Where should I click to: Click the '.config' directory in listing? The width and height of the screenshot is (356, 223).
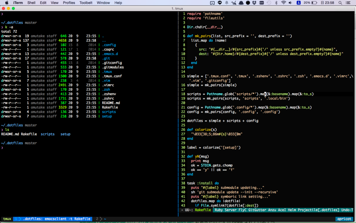coord(109,45)
